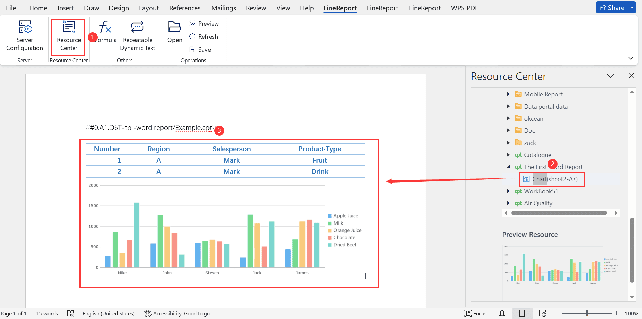Expand the Doc folder
Viewport: 642px width, 319px height.
tap(508, 131)
